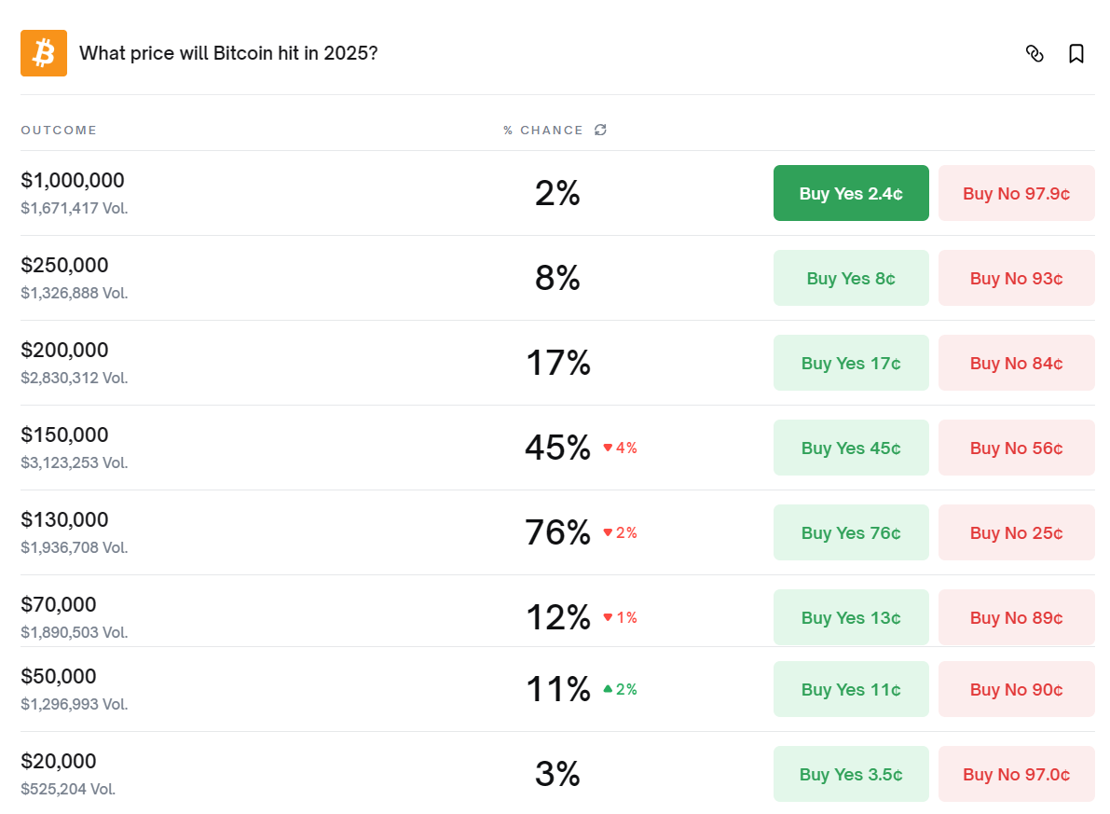Image resolution: width=1110 pixels, height=814 pixels.
Task: Open the $150,000 outcome row
Action: 64,435
